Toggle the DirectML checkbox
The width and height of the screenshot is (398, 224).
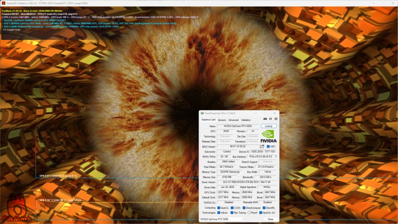pos(264,208)
